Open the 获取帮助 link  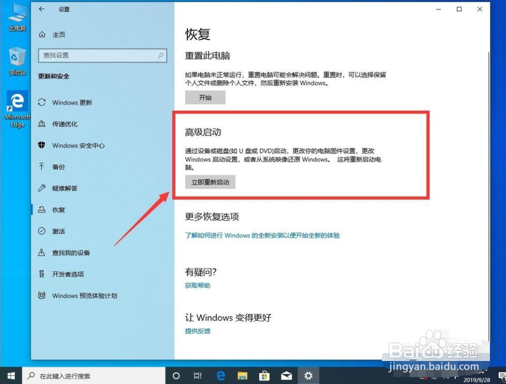point(198,286)
